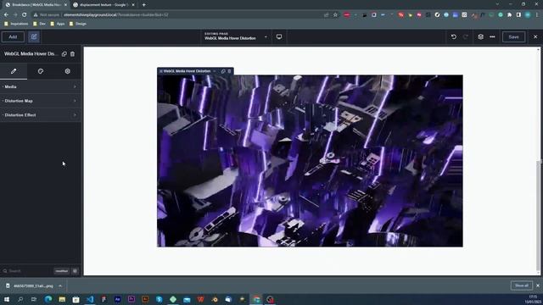Open the browser extensions puzzle icon
This screenshot has height=305, width=543.
pyautogui.click(x=509, y=15)
